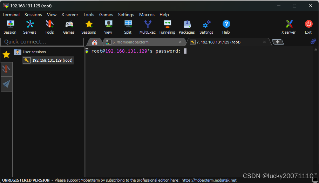
Task: Select the star Sessions sidebar tab
Action: tap(6, 54)
